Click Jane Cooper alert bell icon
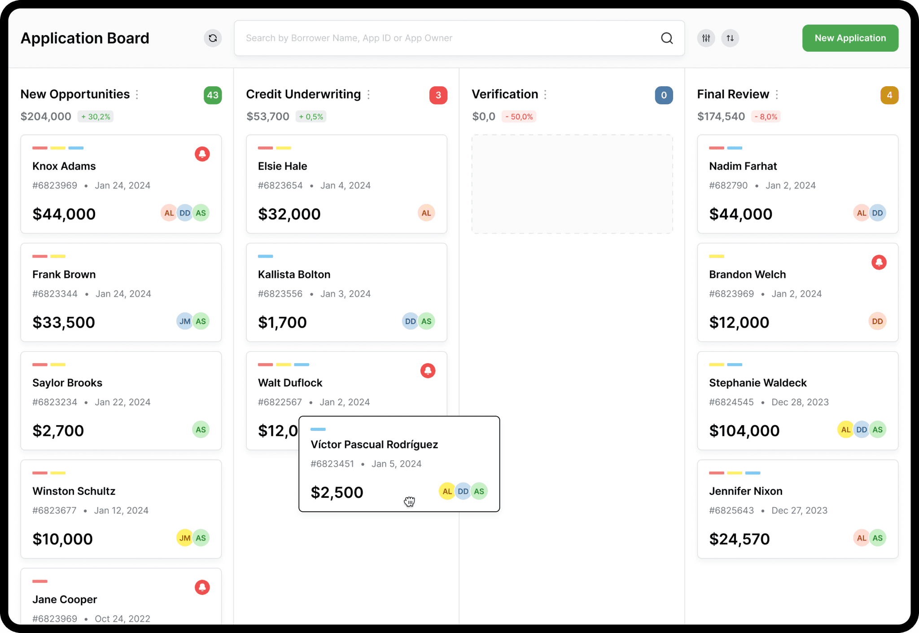 (202, 587)
